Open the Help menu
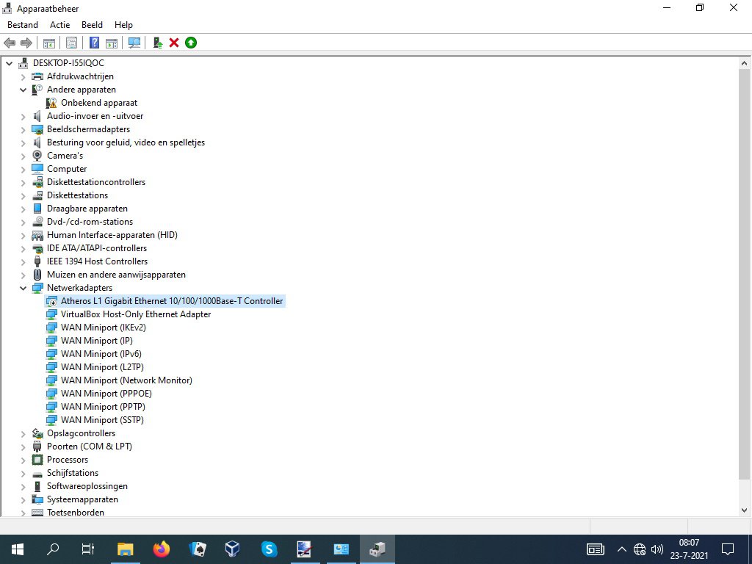The width and height of the screenshot is (752, 564). 123,25
